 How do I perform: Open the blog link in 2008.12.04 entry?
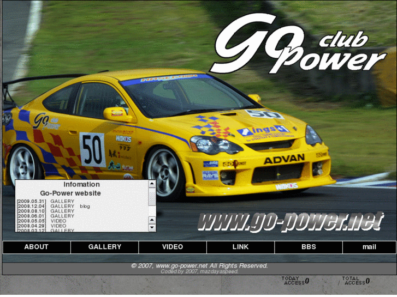coord(85,206)
